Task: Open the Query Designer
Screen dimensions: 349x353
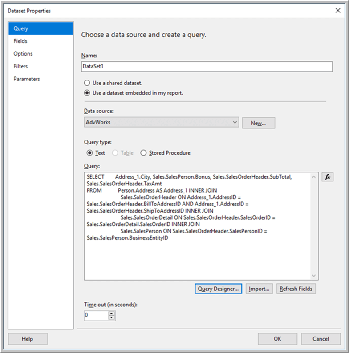Action: pyautogui.click(x=218, y=289)
